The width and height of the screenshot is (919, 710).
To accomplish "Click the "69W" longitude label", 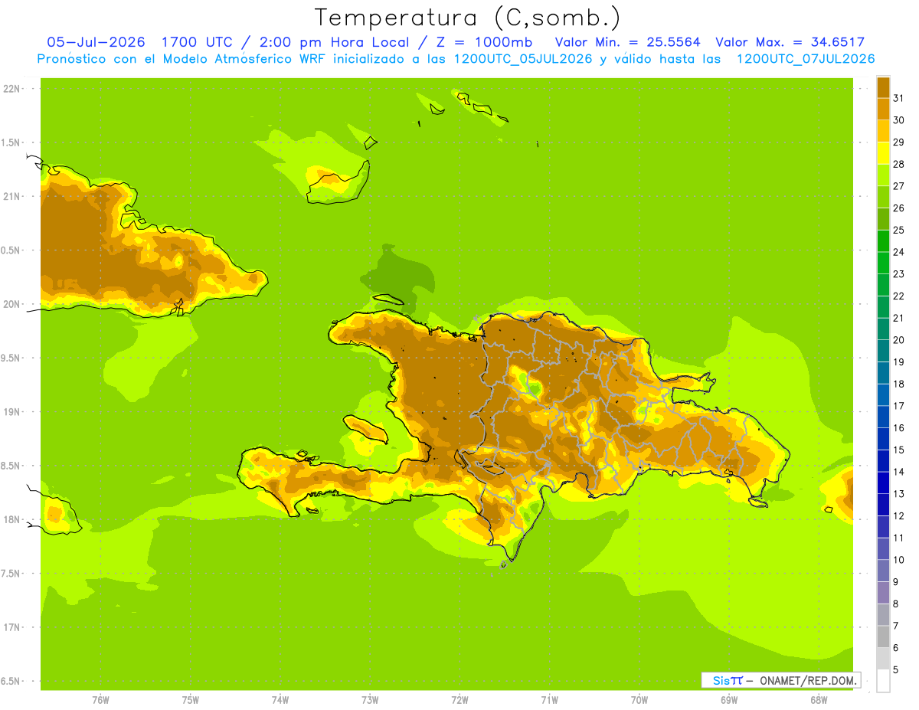I will pos(729,700).
